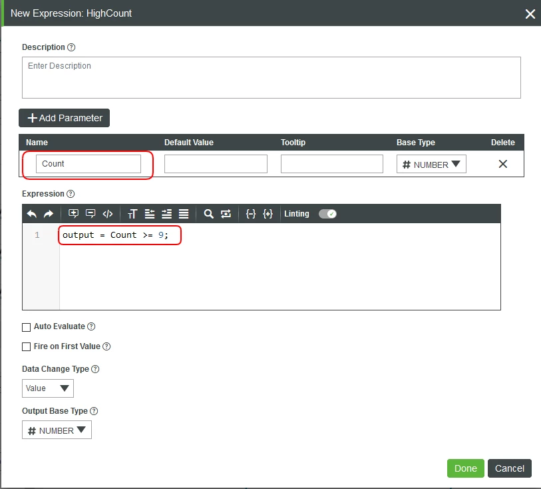541x489 pixels.
Task: Click line number 1 in editor gutter
Action: coord(37,236)
